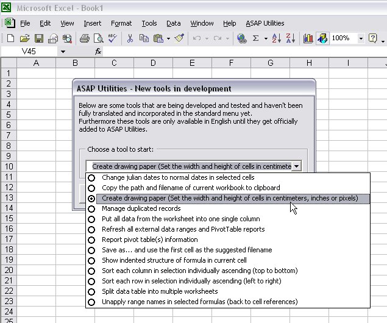Click the Cut scissors icon
The height and width of the screenshot is (323, 387).
pyautogui.click(x=130, y=38)
